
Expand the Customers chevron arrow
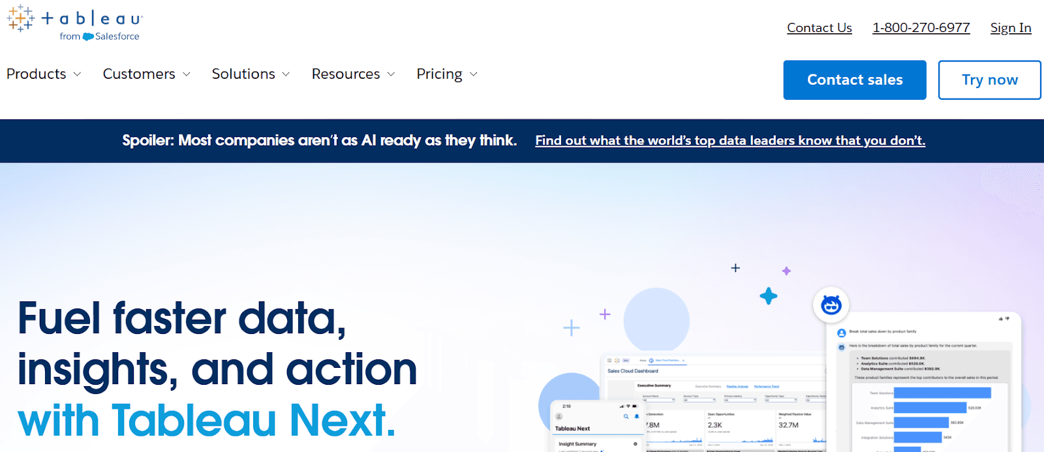tap(187, 74)
